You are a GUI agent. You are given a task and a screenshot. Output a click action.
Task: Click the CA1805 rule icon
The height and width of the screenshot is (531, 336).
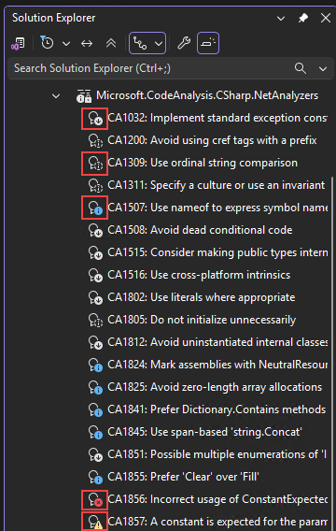tap(95, 320)
